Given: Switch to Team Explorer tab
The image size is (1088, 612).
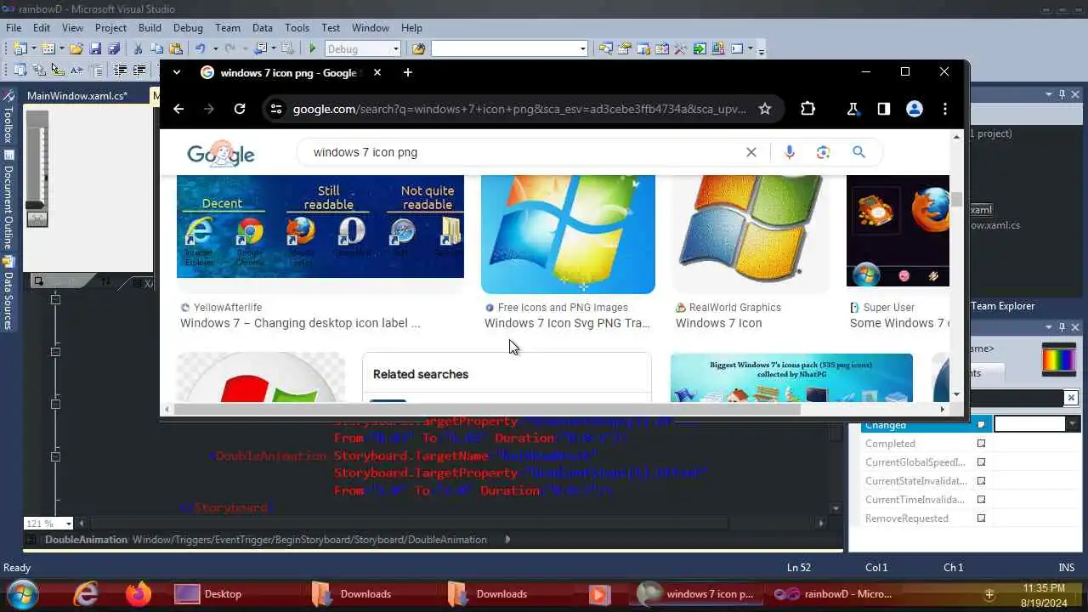Looking at the screenshot, I should 1003,306.
